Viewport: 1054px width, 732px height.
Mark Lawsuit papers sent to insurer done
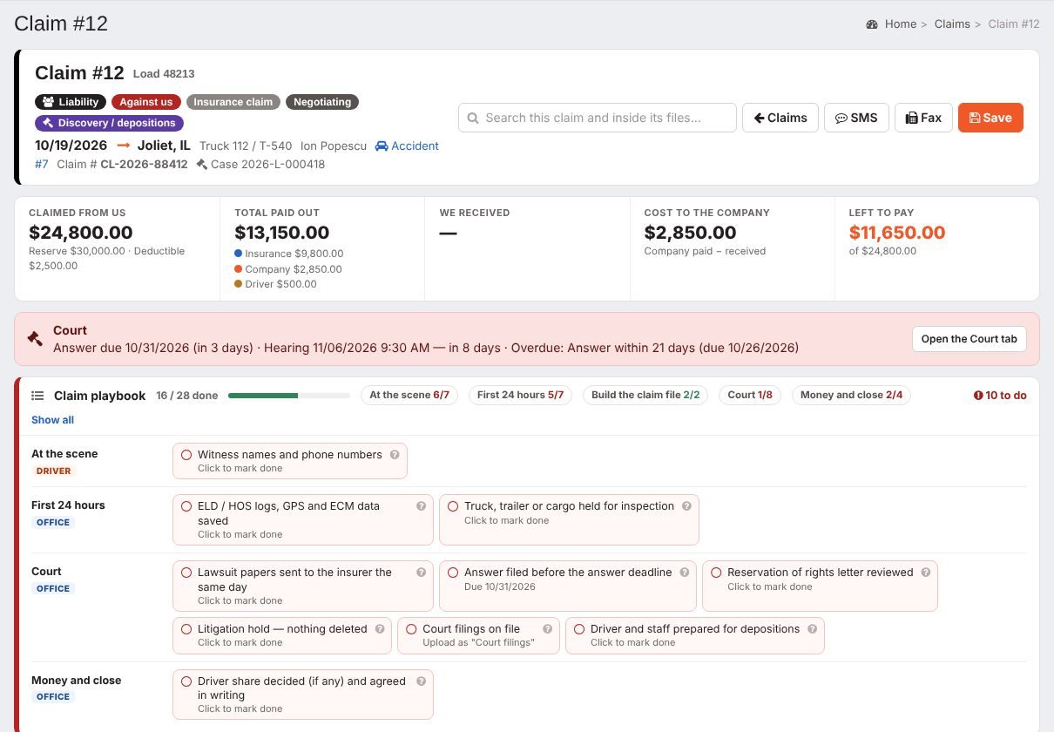coord(186,573)
